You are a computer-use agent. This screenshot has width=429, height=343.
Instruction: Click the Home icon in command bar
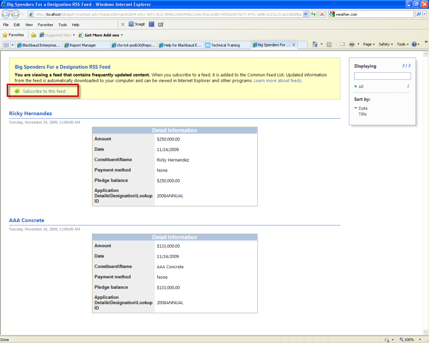(x=315, y=44)
